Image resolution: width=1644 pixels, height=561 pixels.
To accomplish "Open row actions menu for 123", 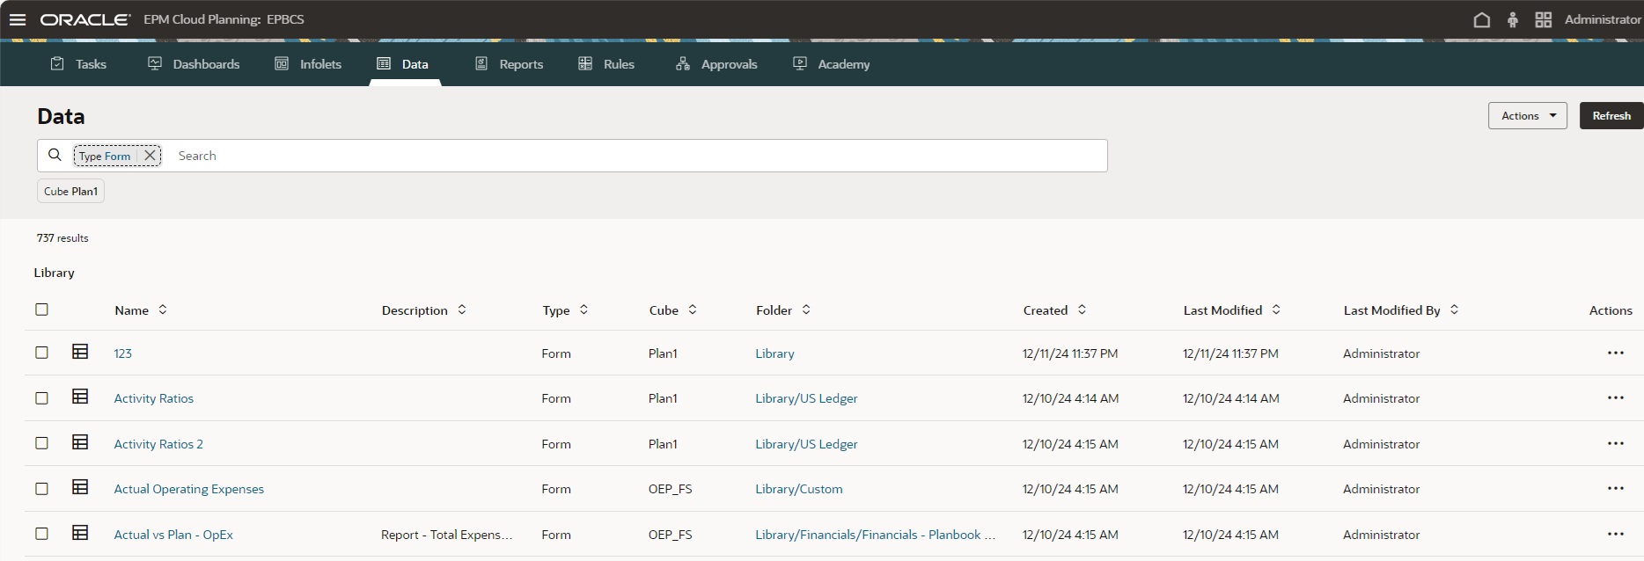I will [x=1616, y=353].
